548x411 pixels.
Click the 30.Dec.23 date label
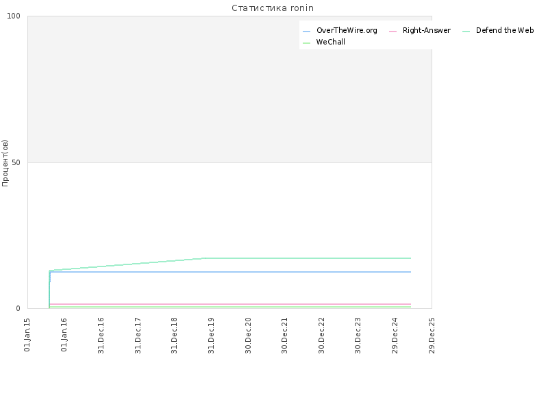click(358, 336)
